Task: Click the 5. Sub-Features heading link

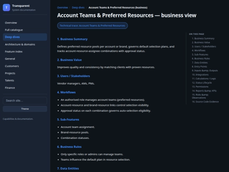Action: pos(68,120)
